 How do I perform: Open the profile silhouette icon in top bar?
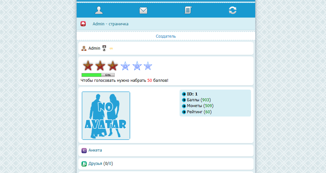(x=99, y=10)
